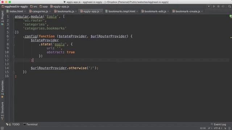Close the bookmark-create.js tab
232x130 pixels.
click(x=202, y=11)
